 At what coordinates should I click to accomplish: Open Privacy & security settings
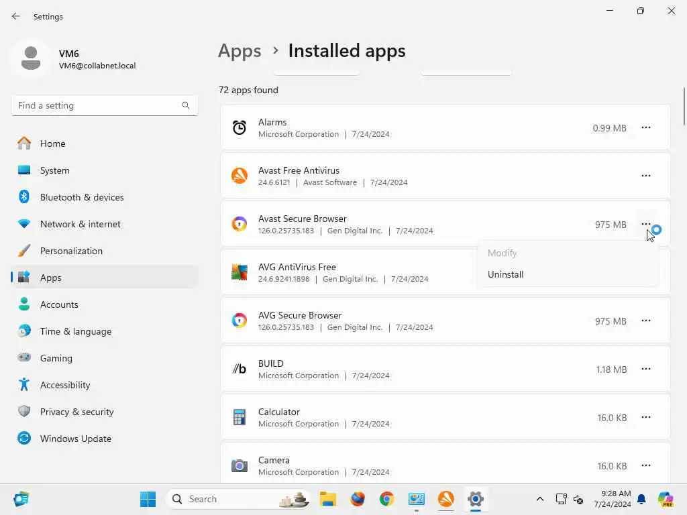[x=105, y=412]
